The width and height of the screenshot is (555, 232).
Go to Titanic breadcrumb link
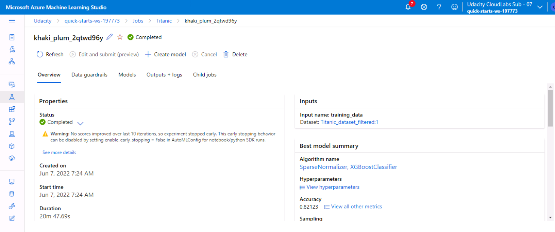click(x=164, y=21)
